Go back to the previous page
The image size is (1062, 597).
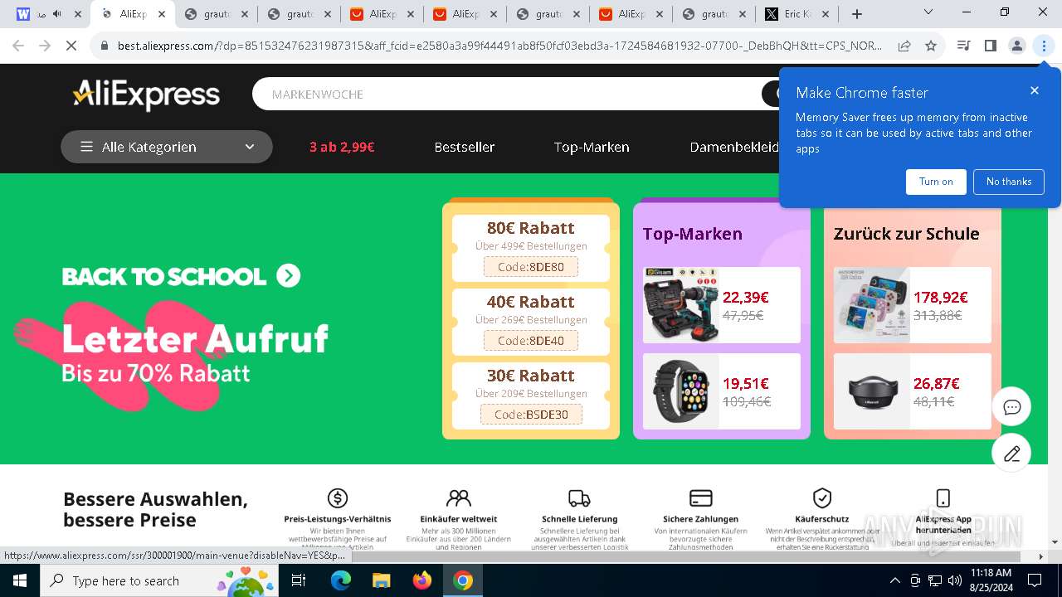point(18,46)
